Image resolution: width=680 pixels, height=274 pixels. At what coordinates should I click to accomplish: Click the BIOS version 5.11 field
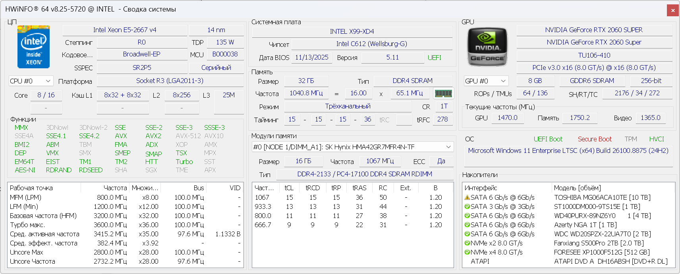(x=392, y=57)
